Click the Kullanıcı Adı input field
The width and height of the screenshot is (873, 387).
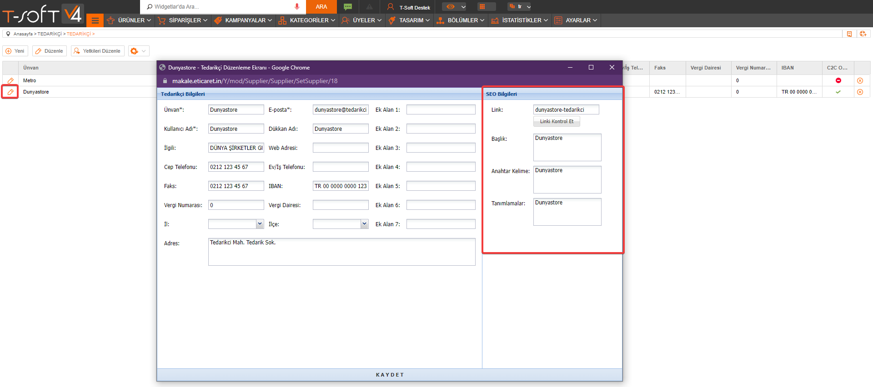click(236, 129)
